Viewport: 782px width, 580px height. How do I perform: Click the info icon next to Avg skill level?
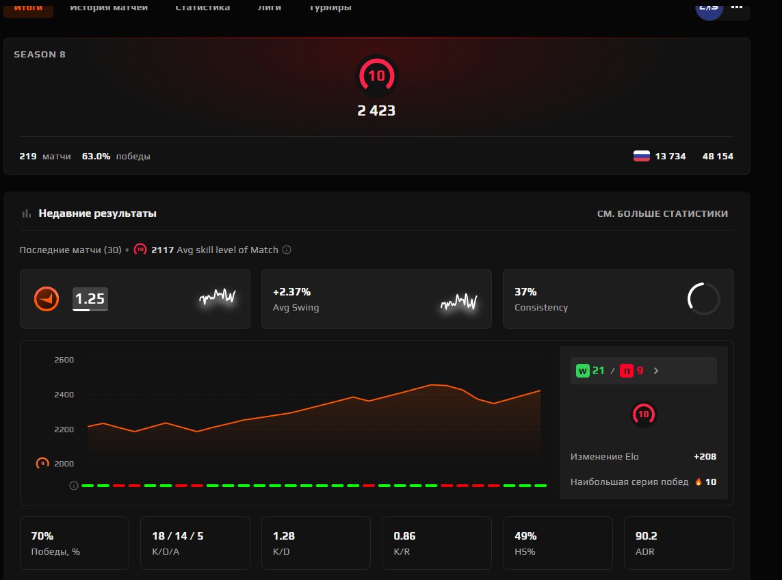click(287, 250)
